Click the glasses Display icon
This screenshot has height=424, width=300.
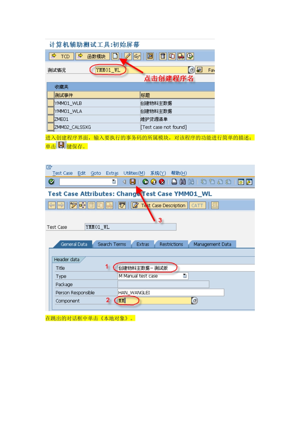(x=137, y=56)
